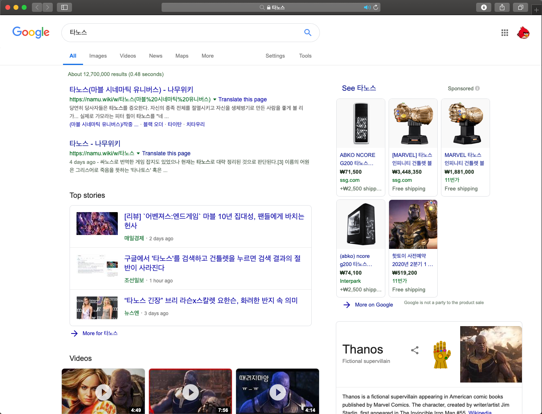This screenshot has height=414, width=542.
Task: Open the Angry Birds account avatar
Action: pyautogui.click(x=523, y=33)
